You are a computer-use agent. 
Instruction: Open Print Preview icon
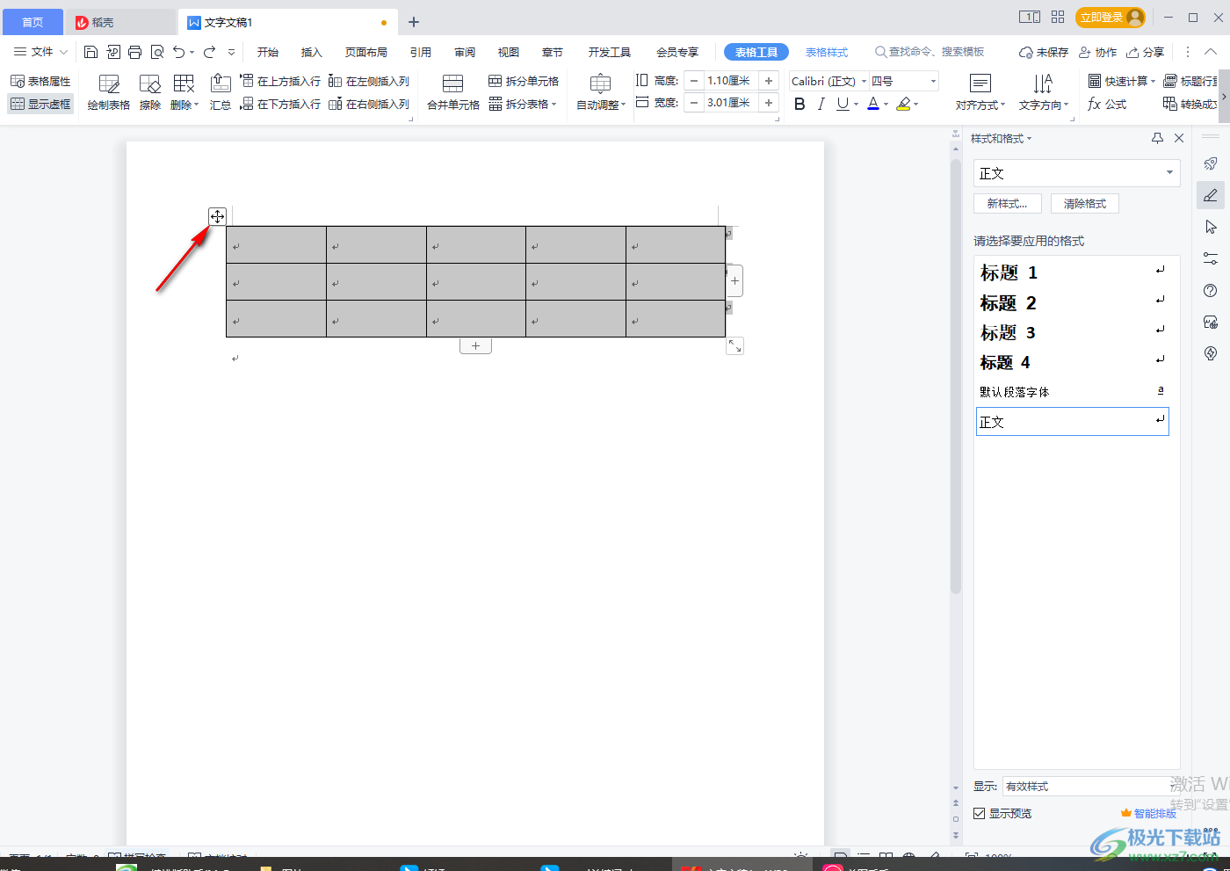pyautogui.click(x=157, y=52)
